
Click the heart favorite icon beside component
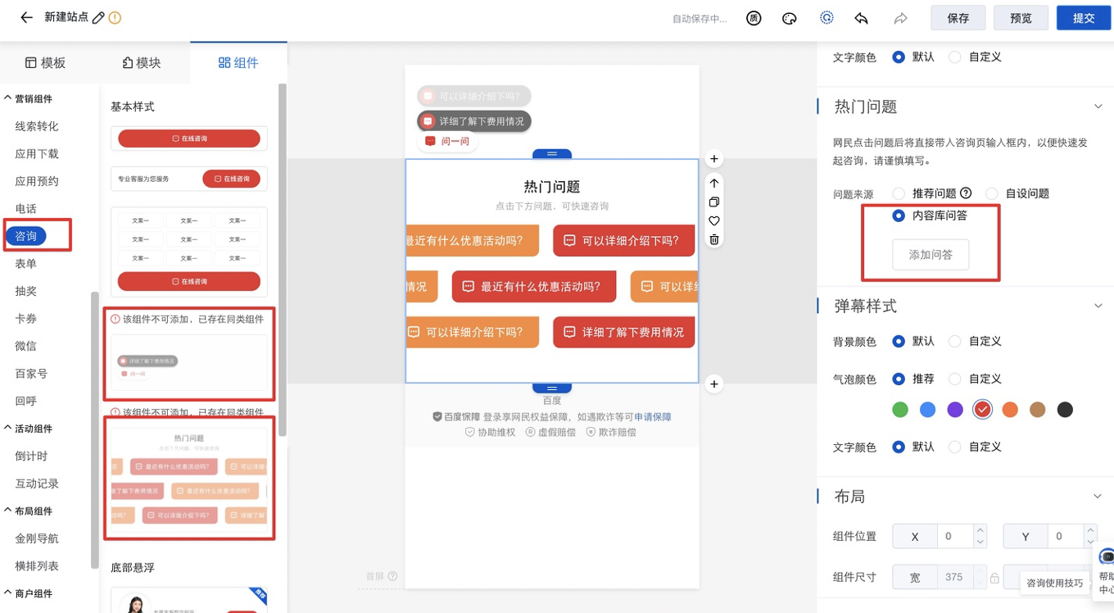click(714, 220)
